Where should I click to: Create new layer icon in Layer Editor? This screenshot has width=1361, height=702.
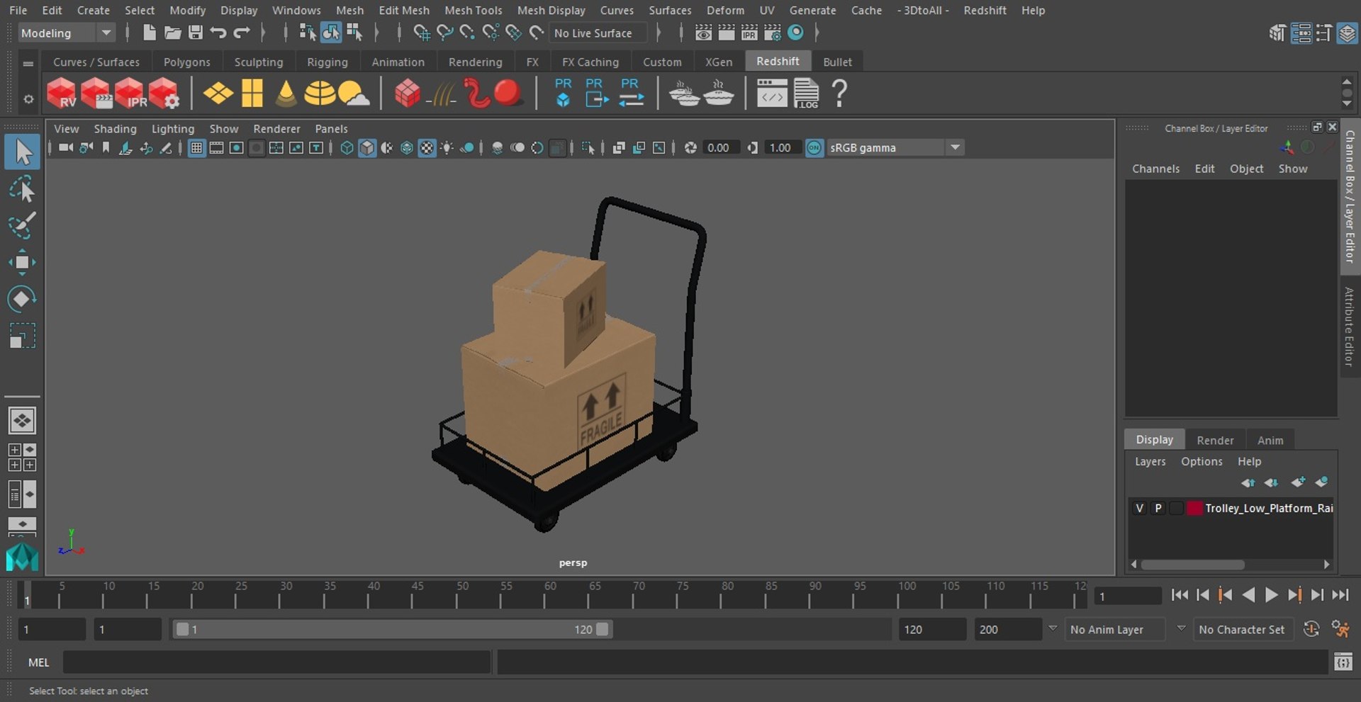[1297, 482]
